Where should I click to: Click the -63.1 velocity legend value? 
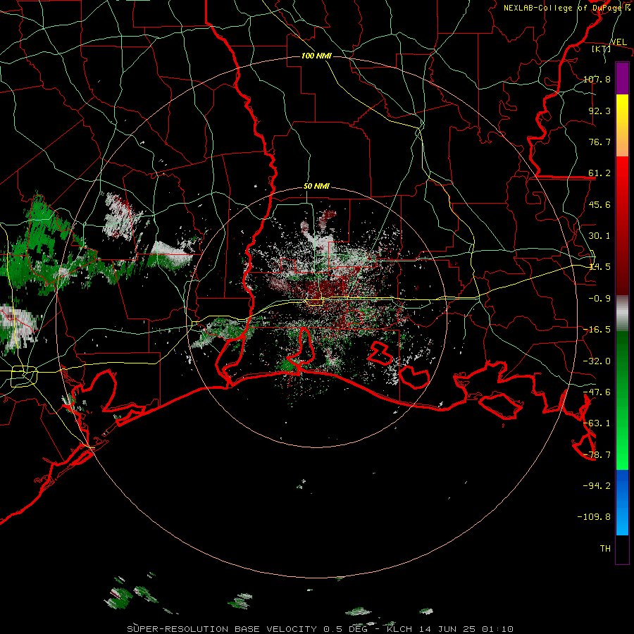597,423
